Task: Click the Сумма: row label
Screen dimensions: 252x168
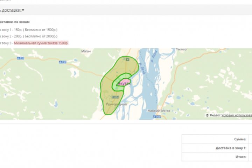Action: point(240,139)
